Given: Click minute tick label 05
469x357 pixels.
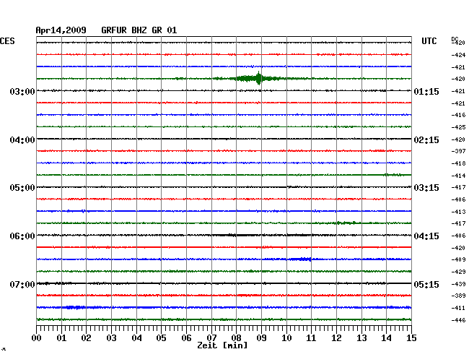Looking at the screenshot, I should (x=161, y=338).
